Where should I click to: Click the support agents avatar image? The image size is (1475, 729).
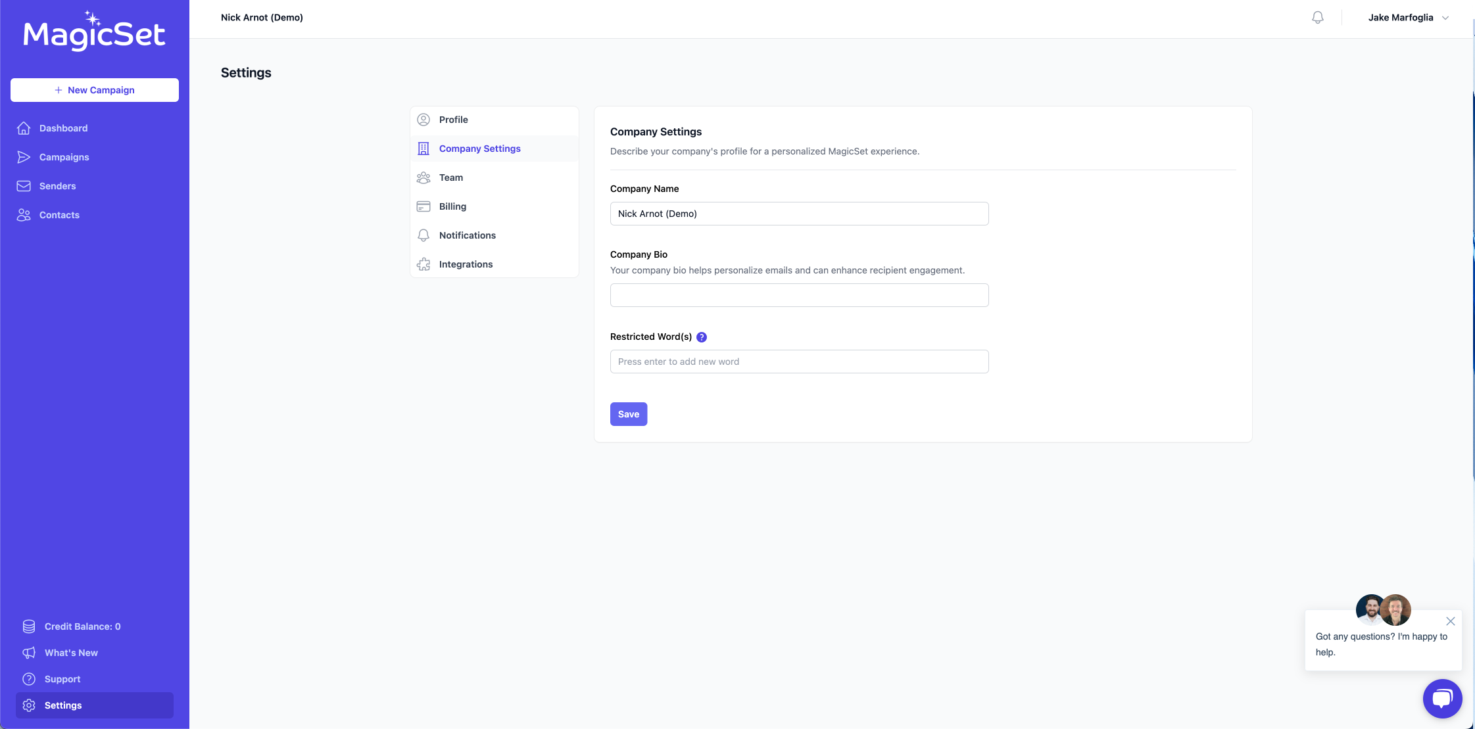coord(1384,610)
